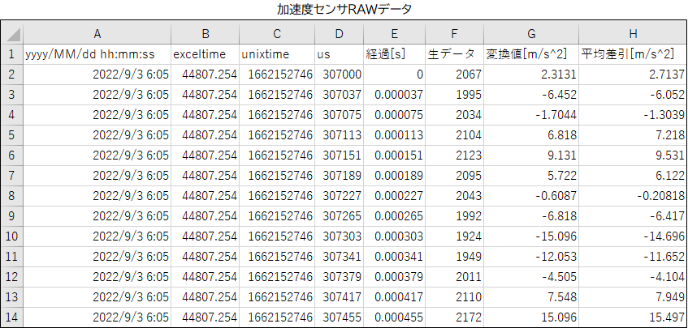Click cell with value 2.3131
688x328 pixels.
[x=531, y=75]
